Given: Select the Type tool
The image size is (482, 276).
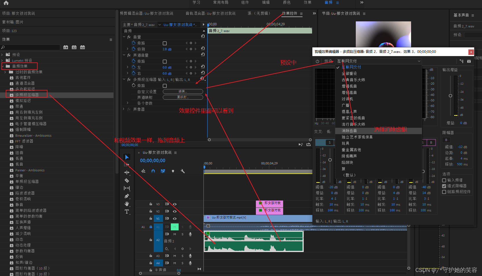Looking at the screenshot, I should click(x=127, y=212).
